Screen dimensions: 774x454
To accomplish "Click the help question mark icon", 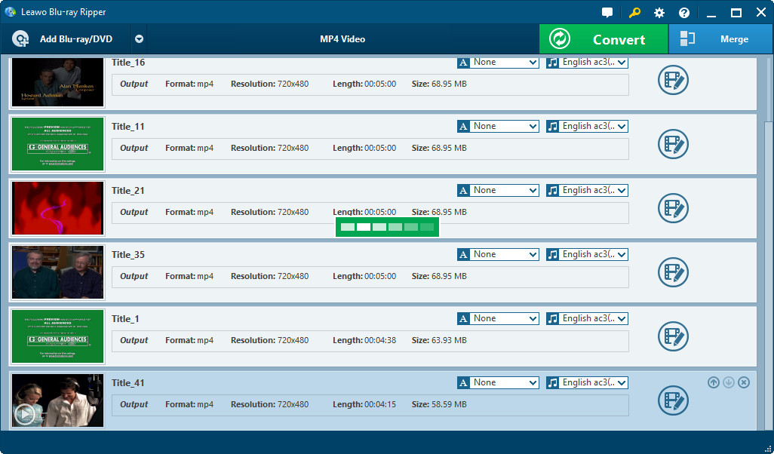I will tap(684, 13).
